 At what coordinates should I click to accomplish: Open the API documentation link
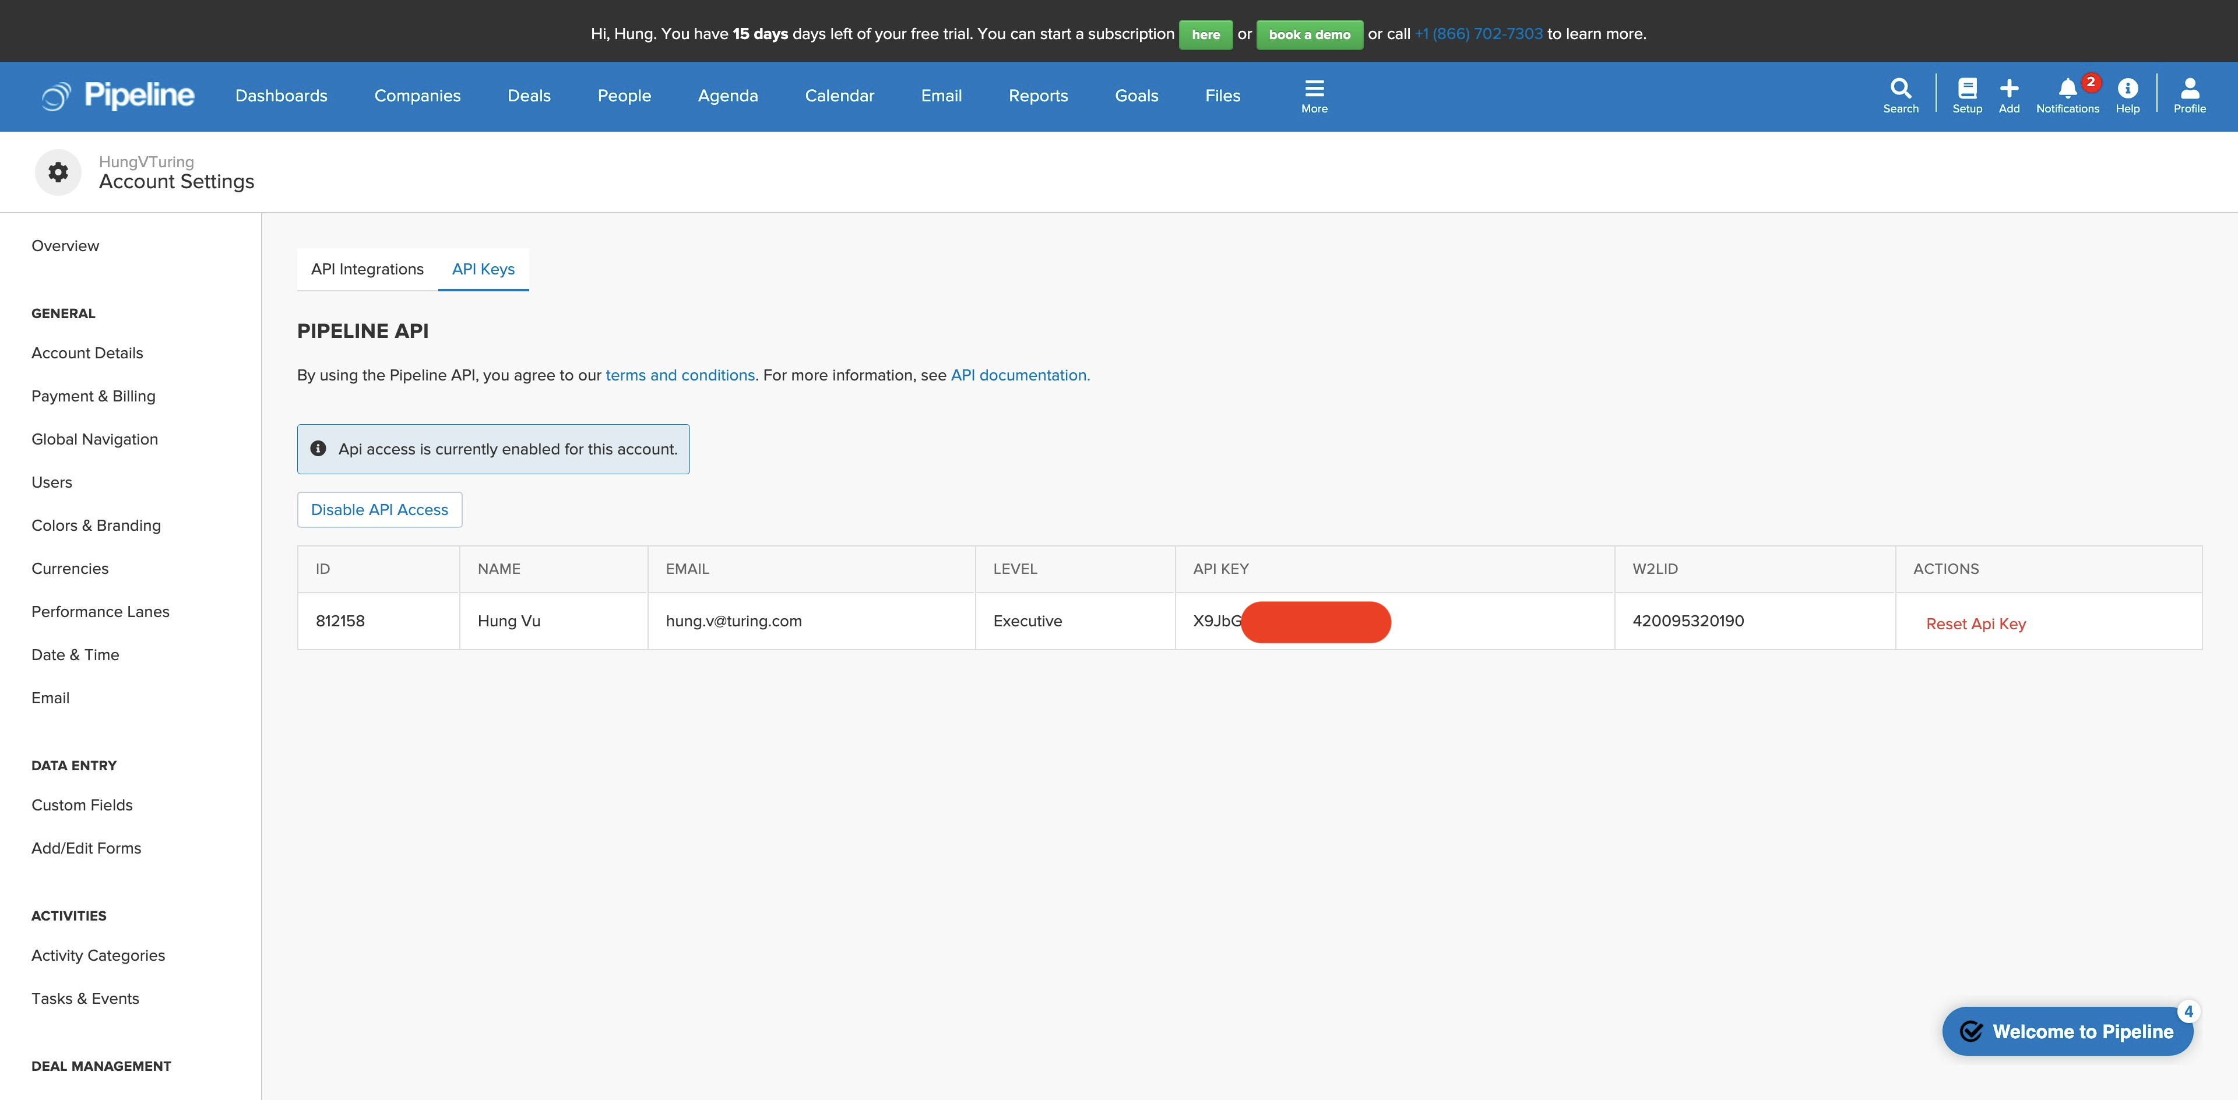1020,375
